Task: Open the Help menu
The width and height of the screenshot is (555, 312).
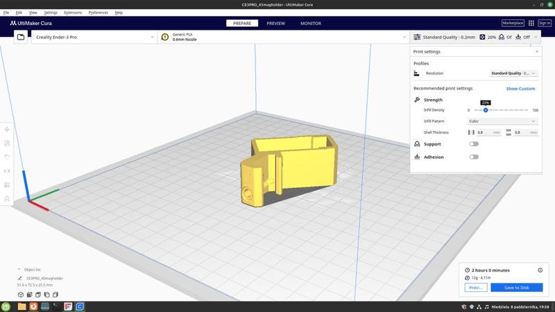Action: pyautogui.click(x=119, y=12)
